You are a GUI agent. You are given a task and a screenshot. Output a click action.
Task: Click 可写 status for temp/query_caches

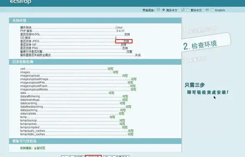pos(131,131)
